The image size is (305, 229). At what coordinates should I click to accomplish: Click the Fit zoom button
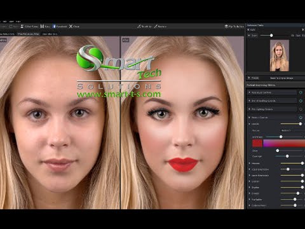(293, 36)
